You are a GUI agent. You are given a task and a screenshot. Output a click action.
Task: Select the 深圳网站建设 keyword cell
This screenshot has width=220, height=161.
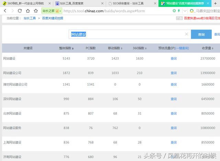pyautogui.click(x=12, y=99)
